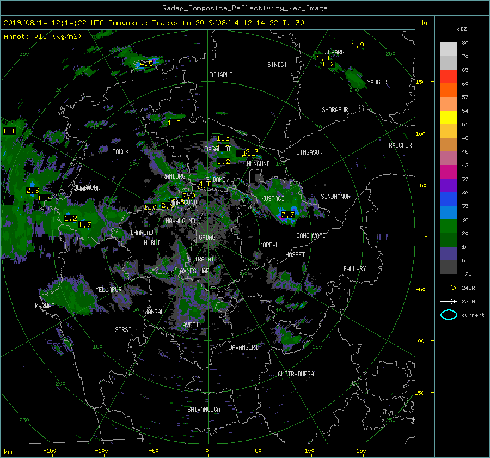The height and width of the screenshot is (458, 490).
Task: Click the HAVERI city label
Action: pos(189,325)
